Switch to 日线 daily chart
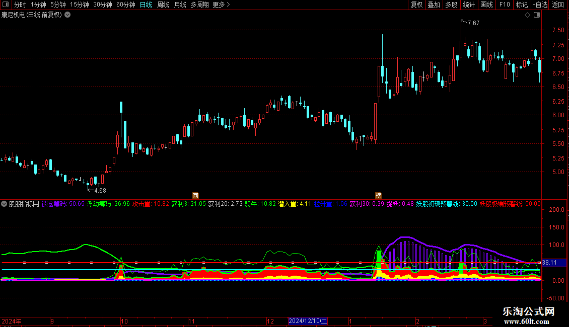 point(146,5)
